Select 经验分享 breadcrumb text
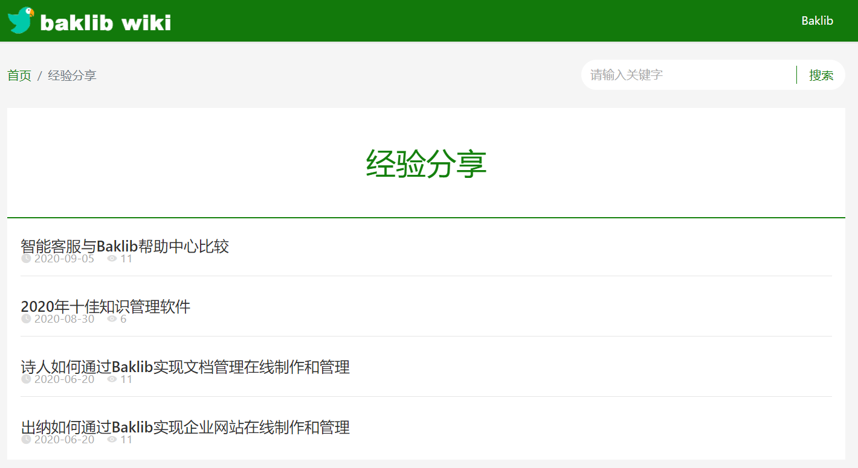The height and width of the screenshot is (468, 858). point(73,75)
